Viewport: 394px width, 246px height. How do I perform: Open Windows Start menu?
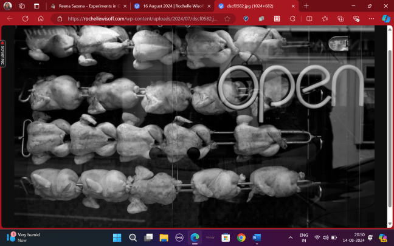coord(117,237)
